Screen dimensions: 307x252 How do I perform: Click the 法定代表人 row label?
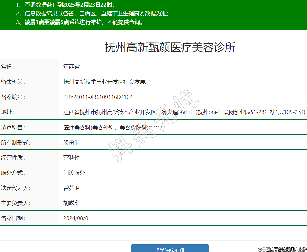pos(16,188)
